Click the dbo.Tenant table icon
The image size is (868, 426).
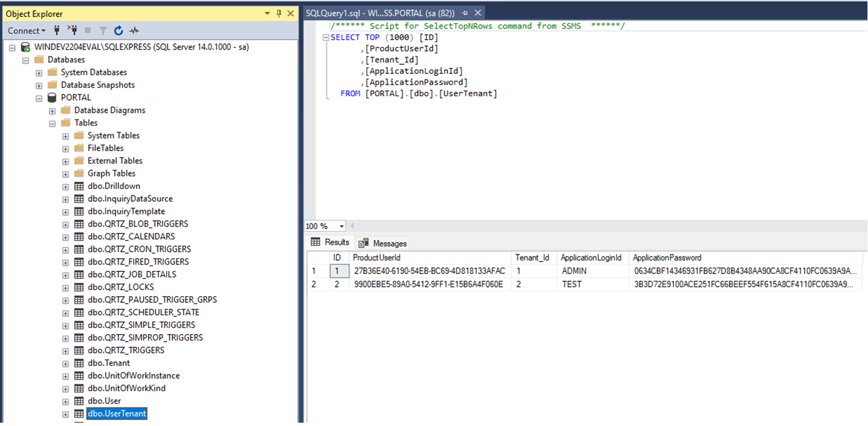(x=79, y=363)
